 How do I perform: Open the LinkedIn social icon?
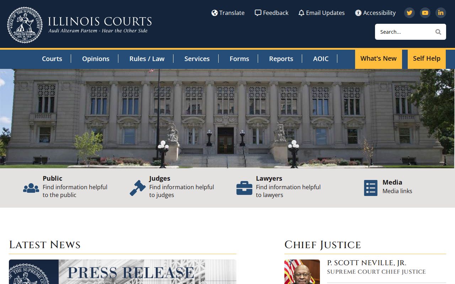(441, 13)
